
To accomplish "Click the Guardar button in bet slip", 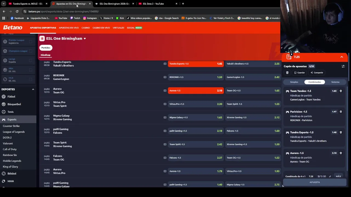I will (x=299, y=73).
